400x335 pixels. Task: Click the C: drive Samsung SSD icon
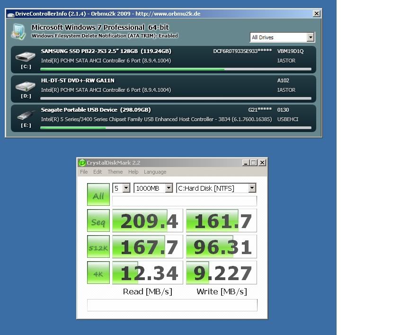25,56
